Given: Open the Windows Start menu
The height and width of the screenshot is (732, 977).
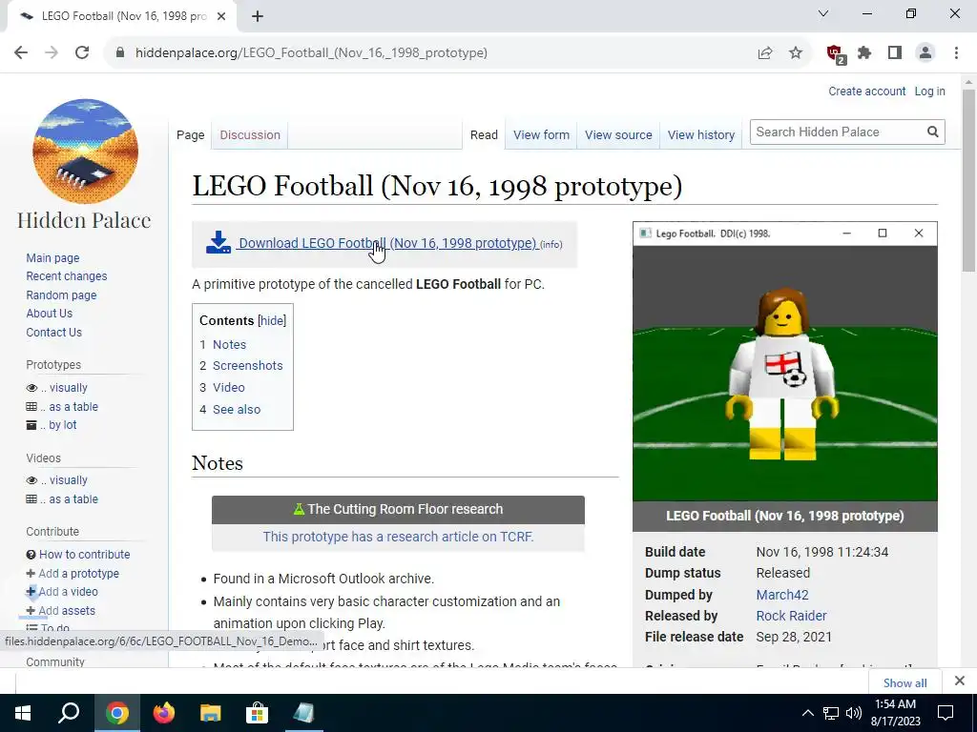Looking at the screenshot, I should point(23,713).
